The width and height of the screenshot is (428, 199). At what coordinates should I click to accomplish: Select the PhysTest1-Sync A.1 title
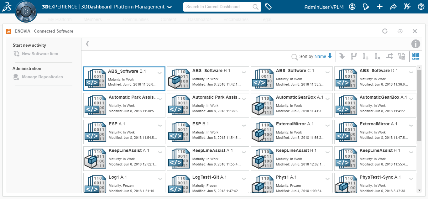pos(380,177)
